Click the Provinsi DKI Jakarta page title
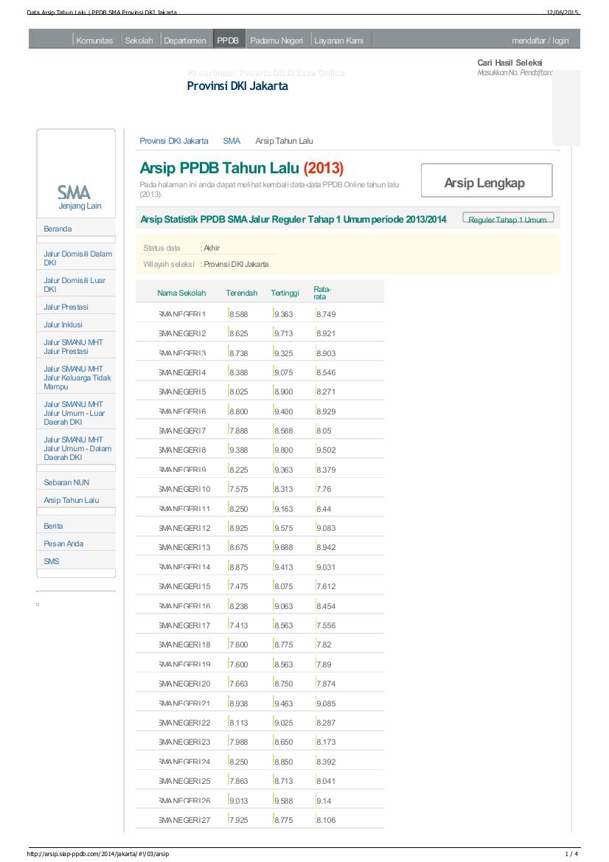The width and height of the screenshot is (609, 862). pyautogui.click(x=237, y=86)
